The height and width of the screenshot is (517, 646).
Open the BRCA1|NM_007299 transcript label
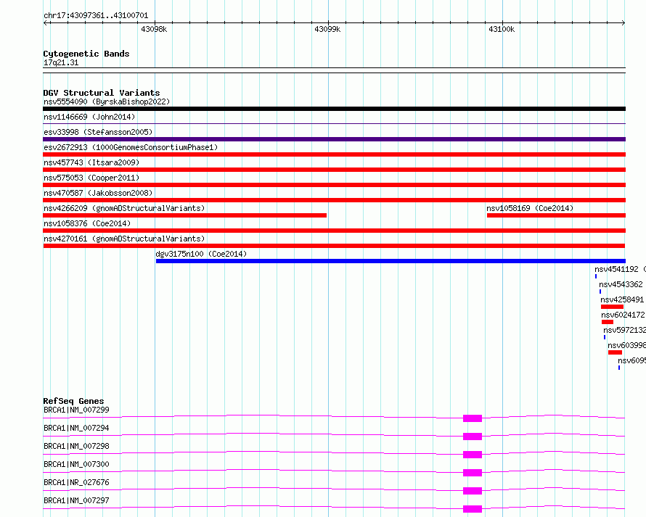tap(77, 410)
